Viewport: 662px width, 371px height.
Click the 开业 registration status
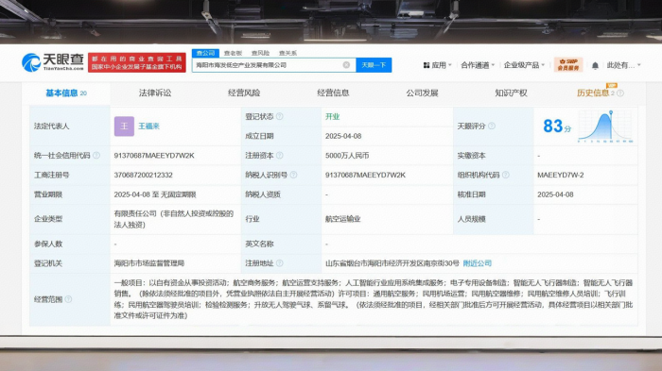point(332,116)
